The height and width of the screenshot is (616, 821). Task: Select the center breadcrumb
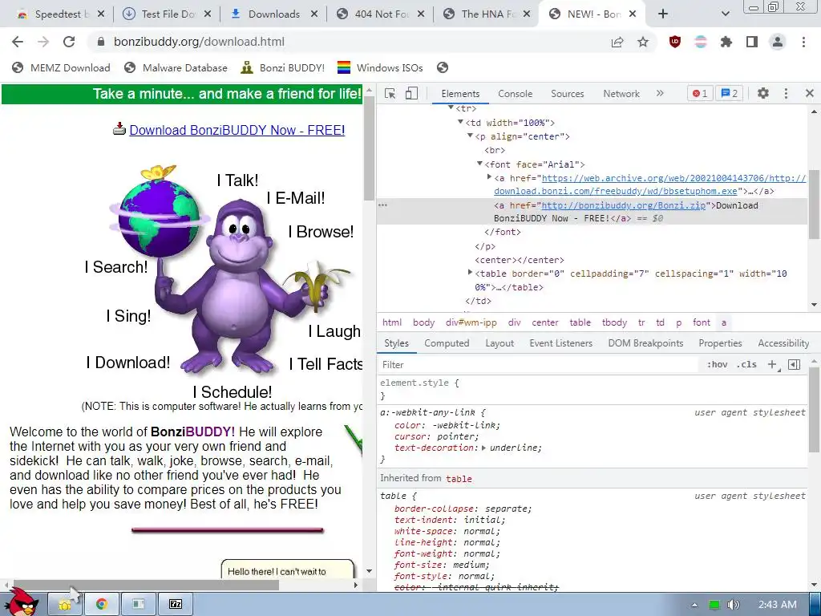[545, 322]
